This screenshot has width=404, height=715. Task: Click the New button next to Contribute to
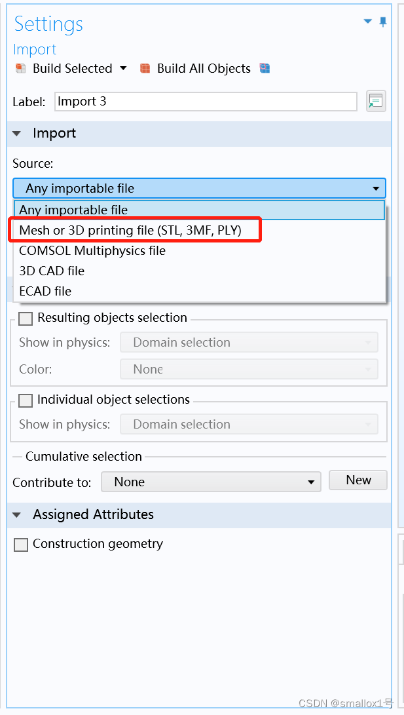tap(358, 480)
